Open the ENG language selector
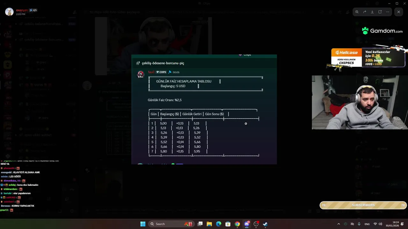This screenshot has height=229, width=408. [x=367, y=224]
